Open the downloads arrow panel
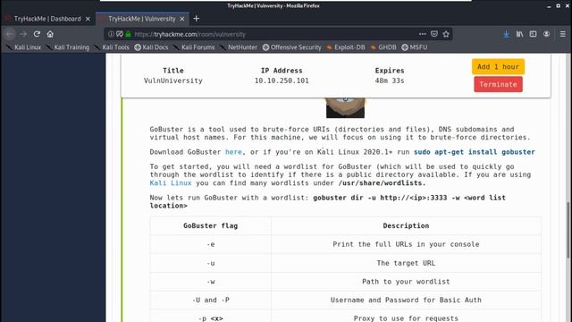 point(506,34)
